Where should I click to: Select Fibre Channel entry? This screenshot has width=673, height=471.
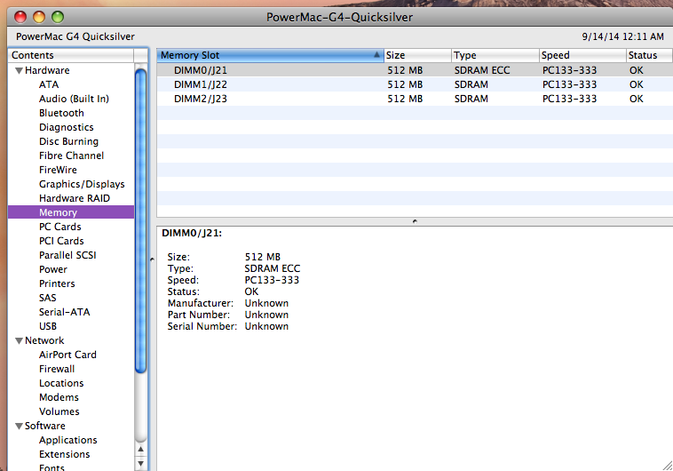tap(71, 156)
